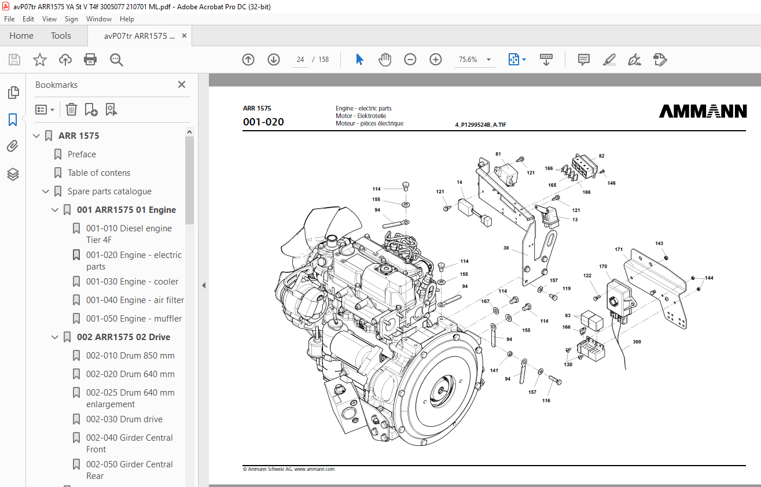Open the Page Thumbnails panel icon
The image size is (761, 487).
click(x=13, y=93)
